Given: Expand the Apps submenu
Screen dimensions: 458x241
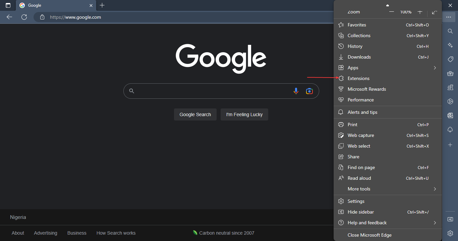Looking at the screenshot, I should [388, 68].
